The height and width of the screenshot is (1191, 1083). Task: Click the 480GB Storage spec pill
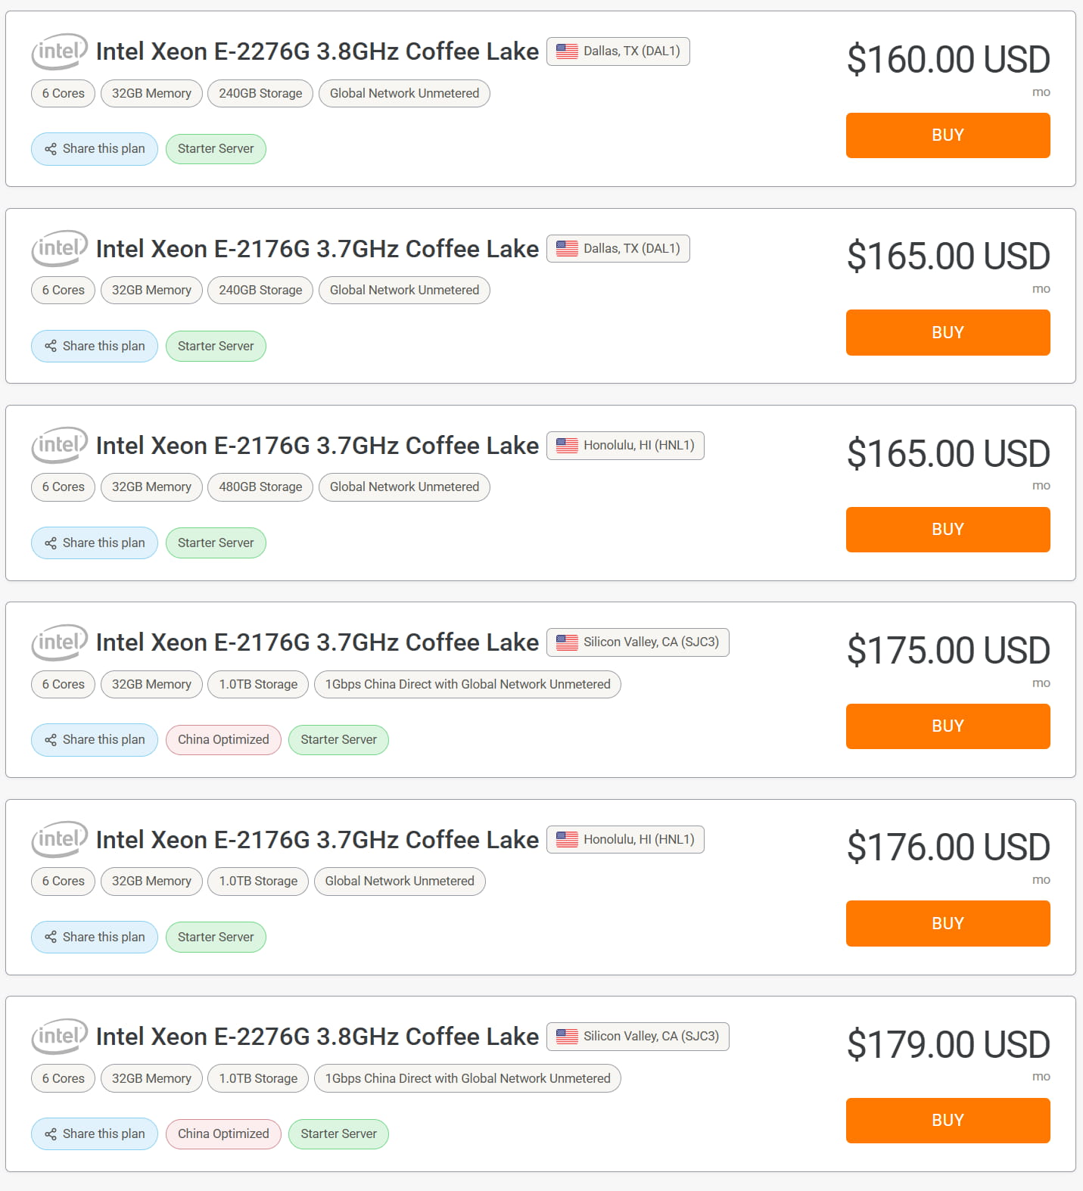click(x=260, y=487)
